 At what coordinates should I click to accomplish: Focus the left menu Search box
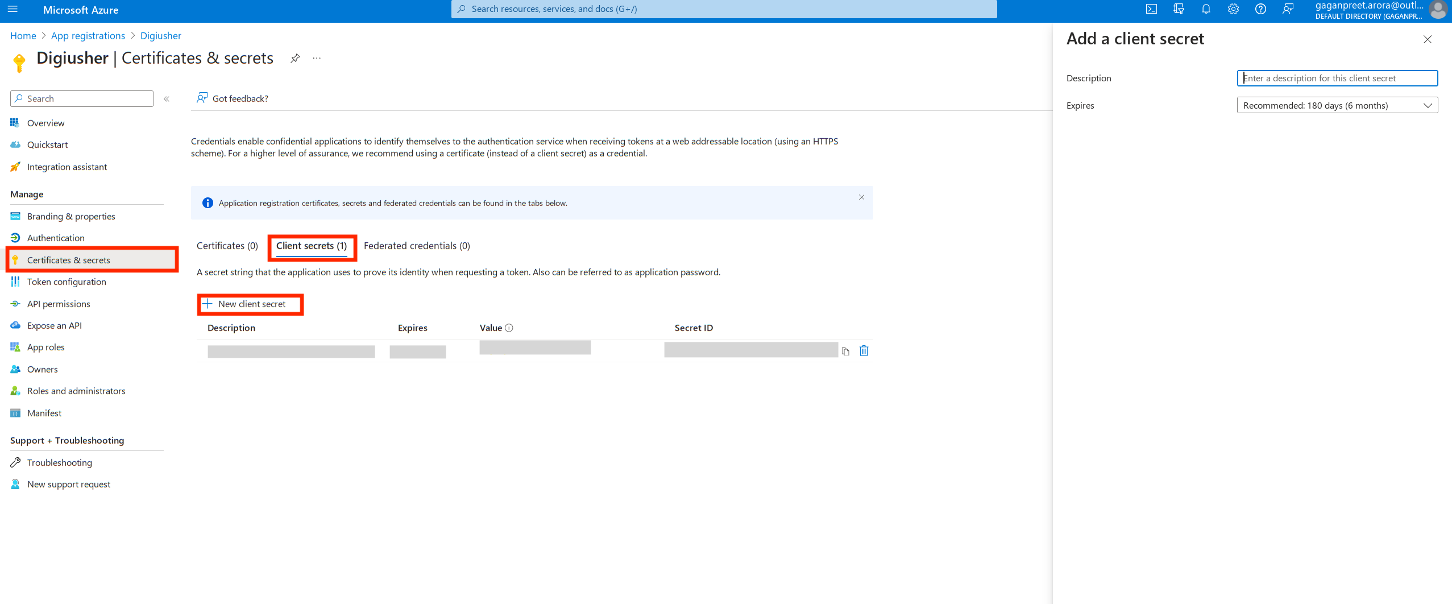pos(82,98)
